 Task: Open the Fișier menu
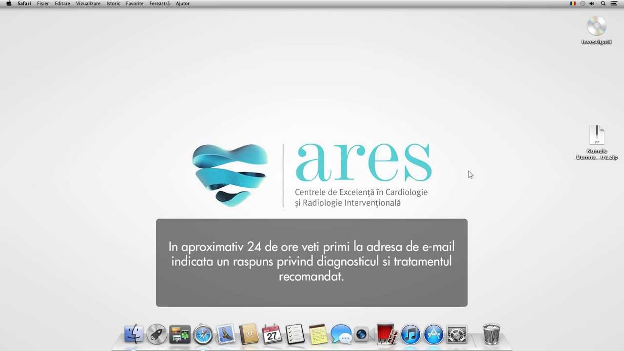43,3
